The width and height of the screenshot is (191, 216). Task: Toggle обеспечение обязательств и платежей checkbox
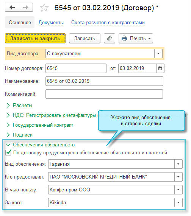coord(8,152)
